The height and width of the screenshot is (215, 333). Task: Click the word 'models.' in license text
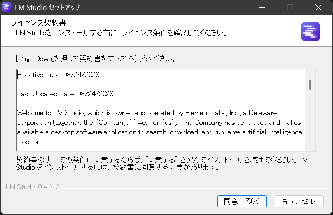click(29, 142)
